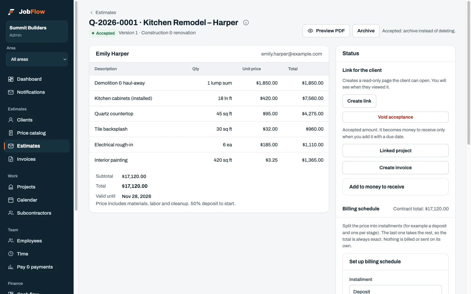
Task: Expand the All areas dropdown
Action: coord(37,59)
